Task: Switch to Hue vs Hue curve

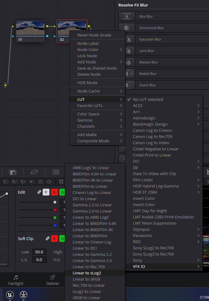Action: 6,181
